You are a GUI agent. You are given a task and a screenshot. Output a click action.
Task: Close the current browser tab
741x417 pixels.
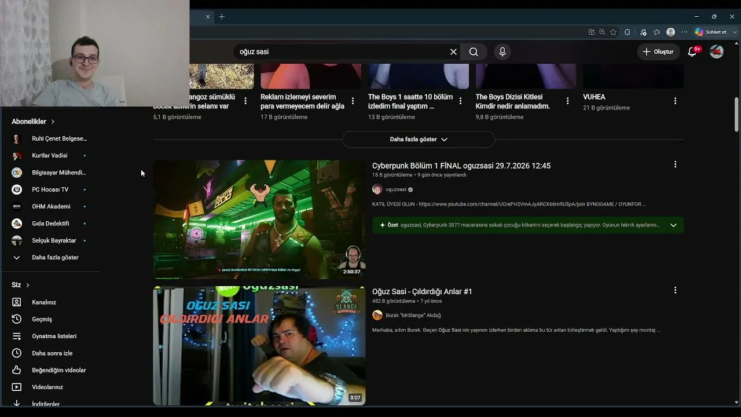[x=208, y=17]
